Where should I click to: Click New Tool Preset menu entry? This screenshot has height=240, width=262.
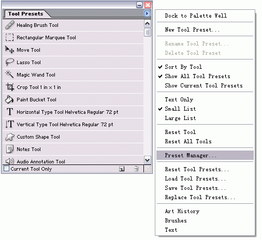point(192,29)
